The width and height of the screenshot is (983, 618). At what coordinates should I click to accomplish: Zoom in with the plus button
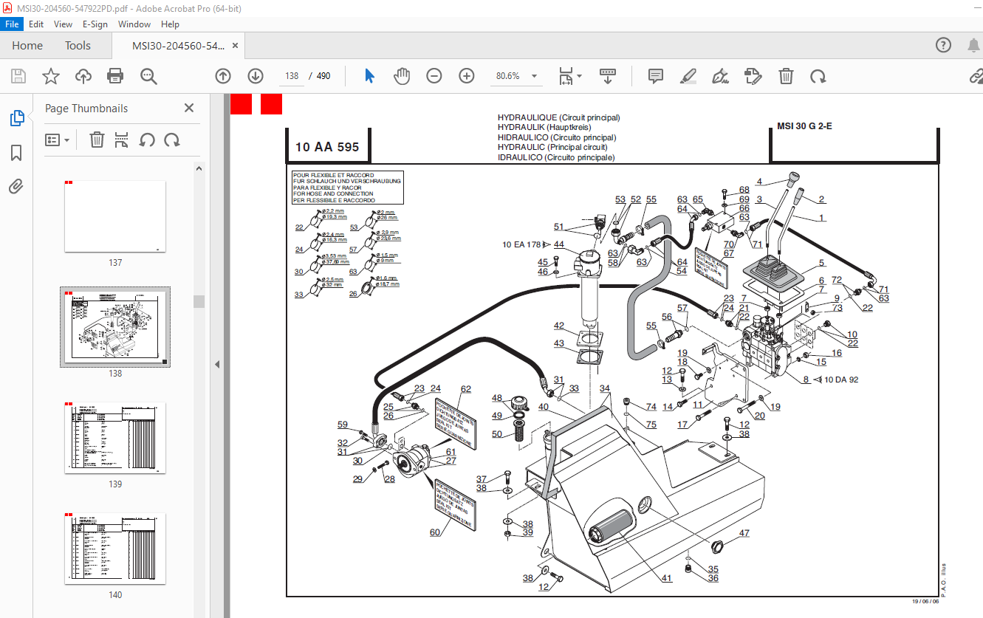click(467, 76)
